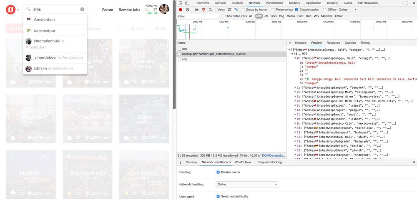417x200 pixels.
Task: Select the CSS filter type
Action: tap(274, 16)
